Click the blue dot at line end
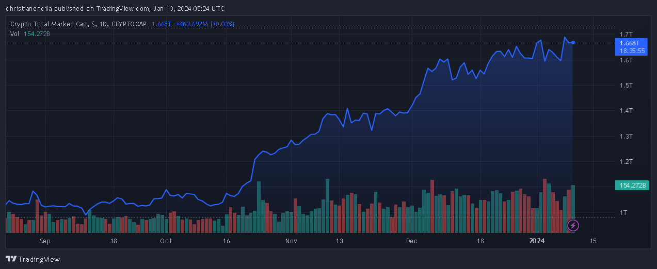Screen dimensions: 657x269 (x=573, y=42)
